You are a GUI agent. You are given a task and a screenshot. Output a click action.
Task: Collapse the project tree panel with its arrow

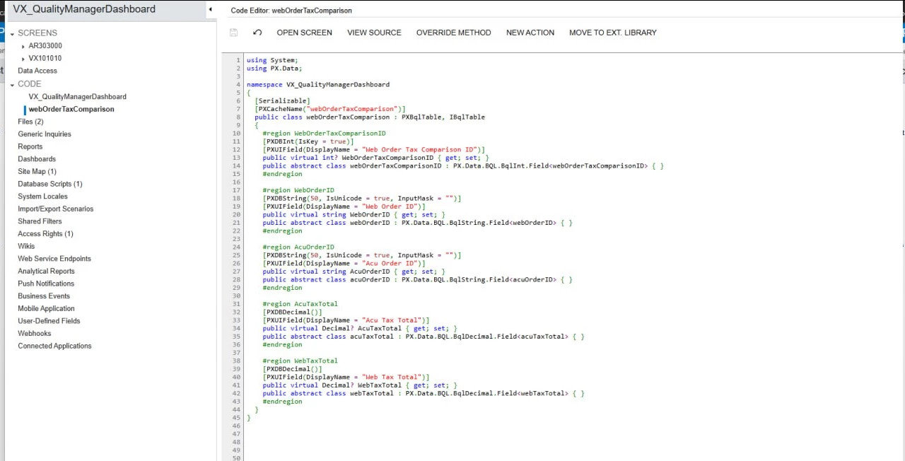(x=210, y=10)
